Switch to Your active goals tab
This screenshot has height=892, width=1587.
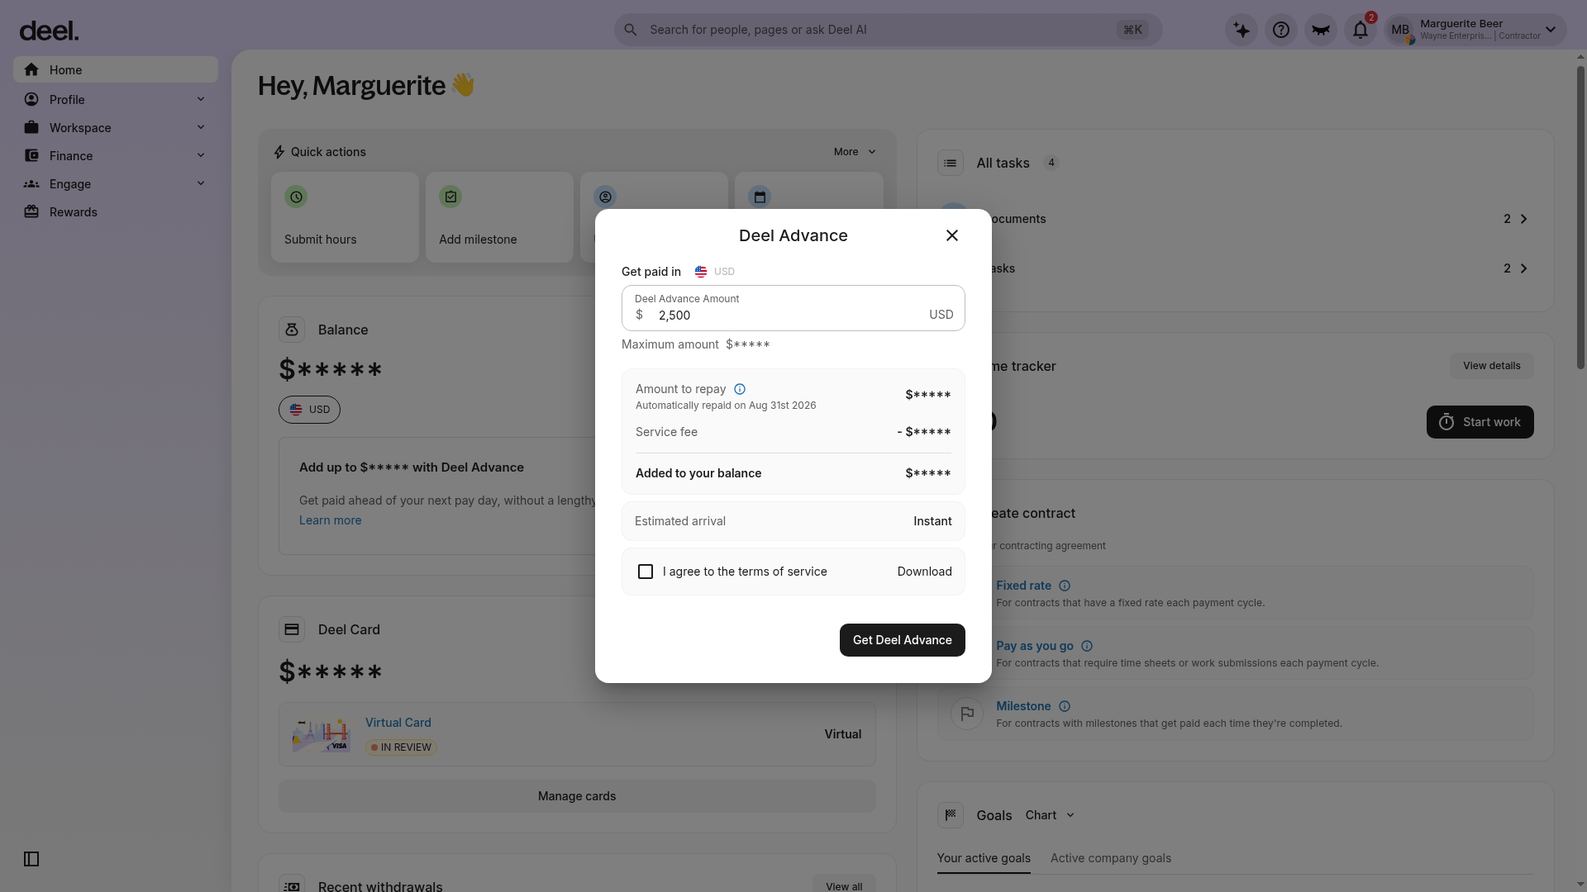[x=984, y=858]
